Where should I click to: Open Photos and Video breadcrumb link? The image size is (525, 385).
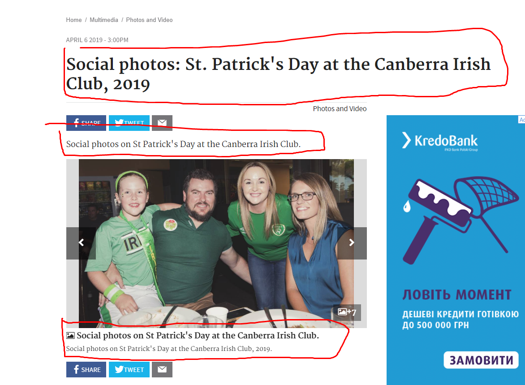coord(149,20)
